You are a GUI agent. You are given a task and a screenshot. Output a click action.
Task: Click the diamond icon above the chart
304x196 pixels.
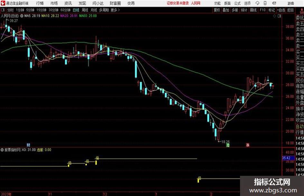coord(274,16)
